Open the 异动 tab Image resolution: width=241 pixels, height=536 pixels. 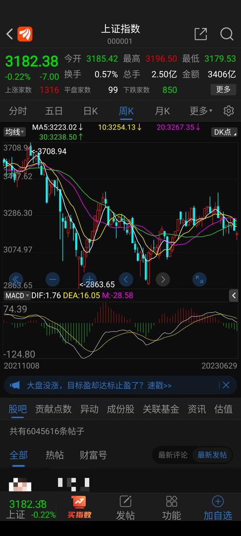point(89,409)
